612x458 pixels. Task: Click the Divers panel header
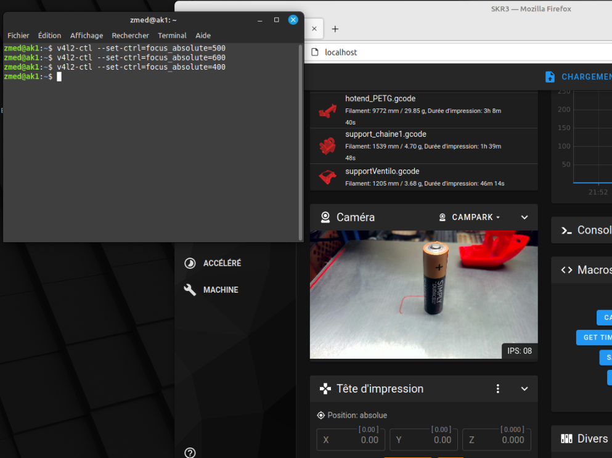[582, 439]
